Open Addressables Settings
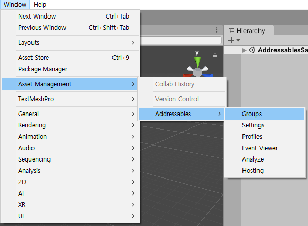This screenshot has width=308, height=226. pos(265,125)
